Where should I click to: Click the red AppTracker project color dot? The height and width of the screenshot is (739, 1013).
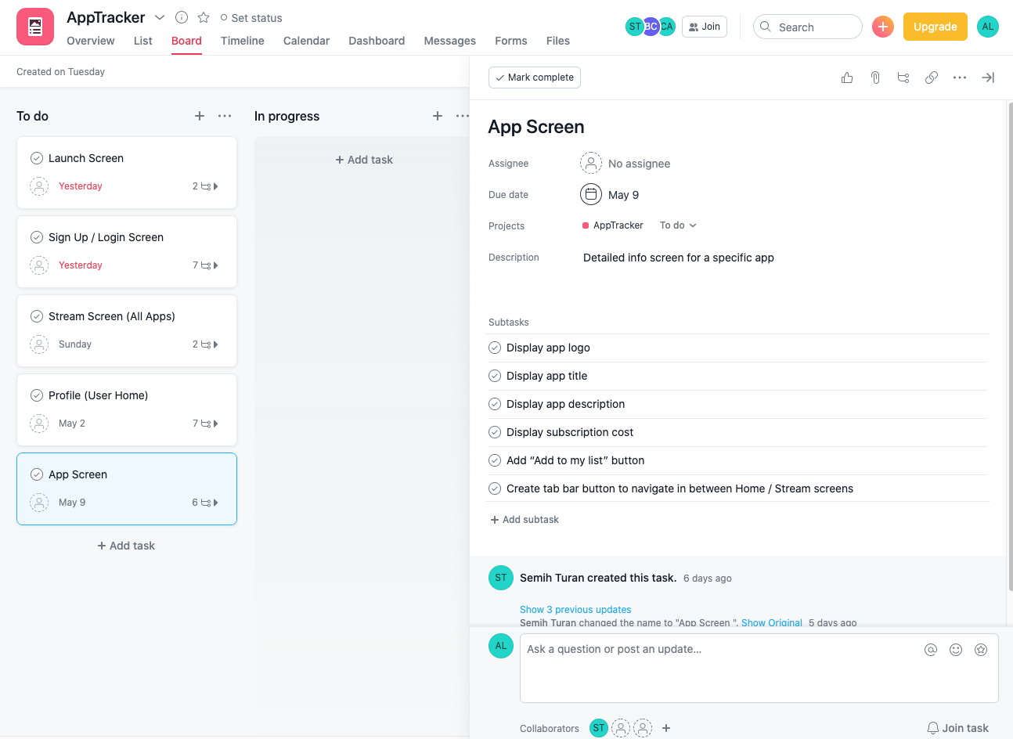(584, 225)
